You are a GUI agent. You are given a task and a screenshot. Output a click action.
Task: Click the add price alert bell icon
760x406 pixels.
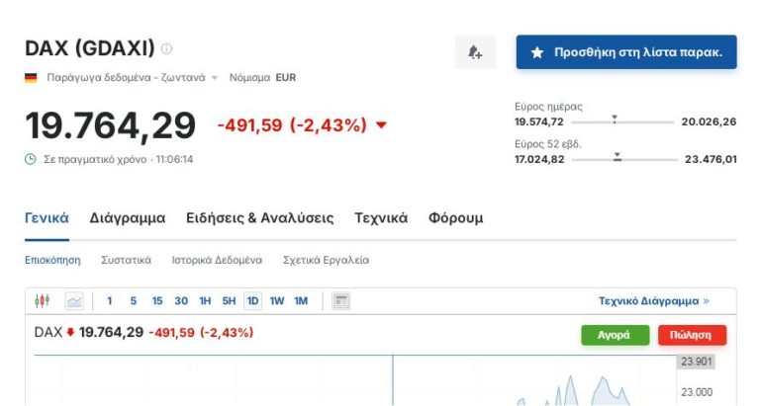pyautogui.click(x=475, y=52)
